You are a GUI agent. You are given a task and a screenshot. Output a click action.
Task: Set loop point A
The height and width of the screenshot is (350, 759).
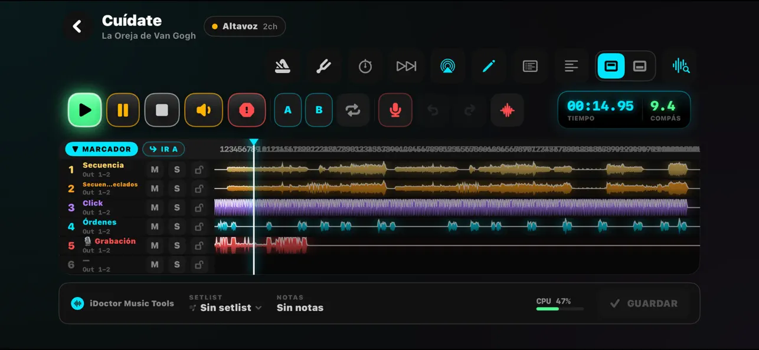pyautogui.click(x=288, y=110)
